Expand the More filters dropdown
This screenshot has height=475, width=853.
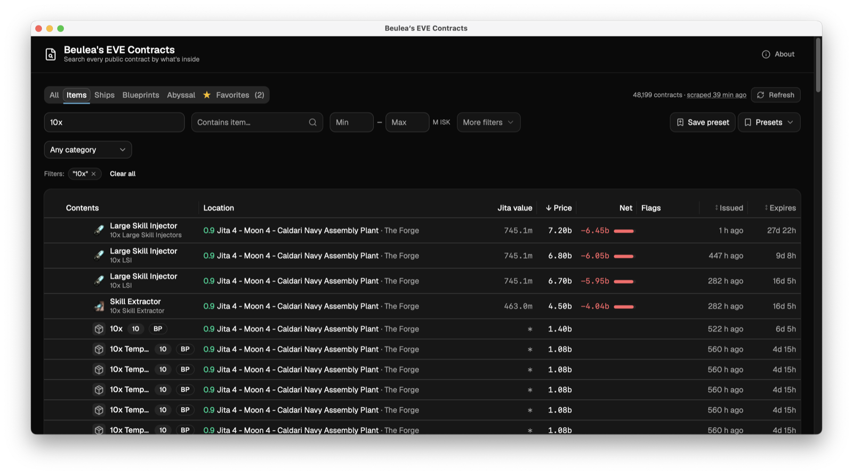pyautogui.click(x=488, y=122)
